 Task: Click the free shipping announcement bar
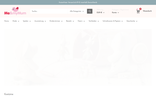click(x=78, y=2)
